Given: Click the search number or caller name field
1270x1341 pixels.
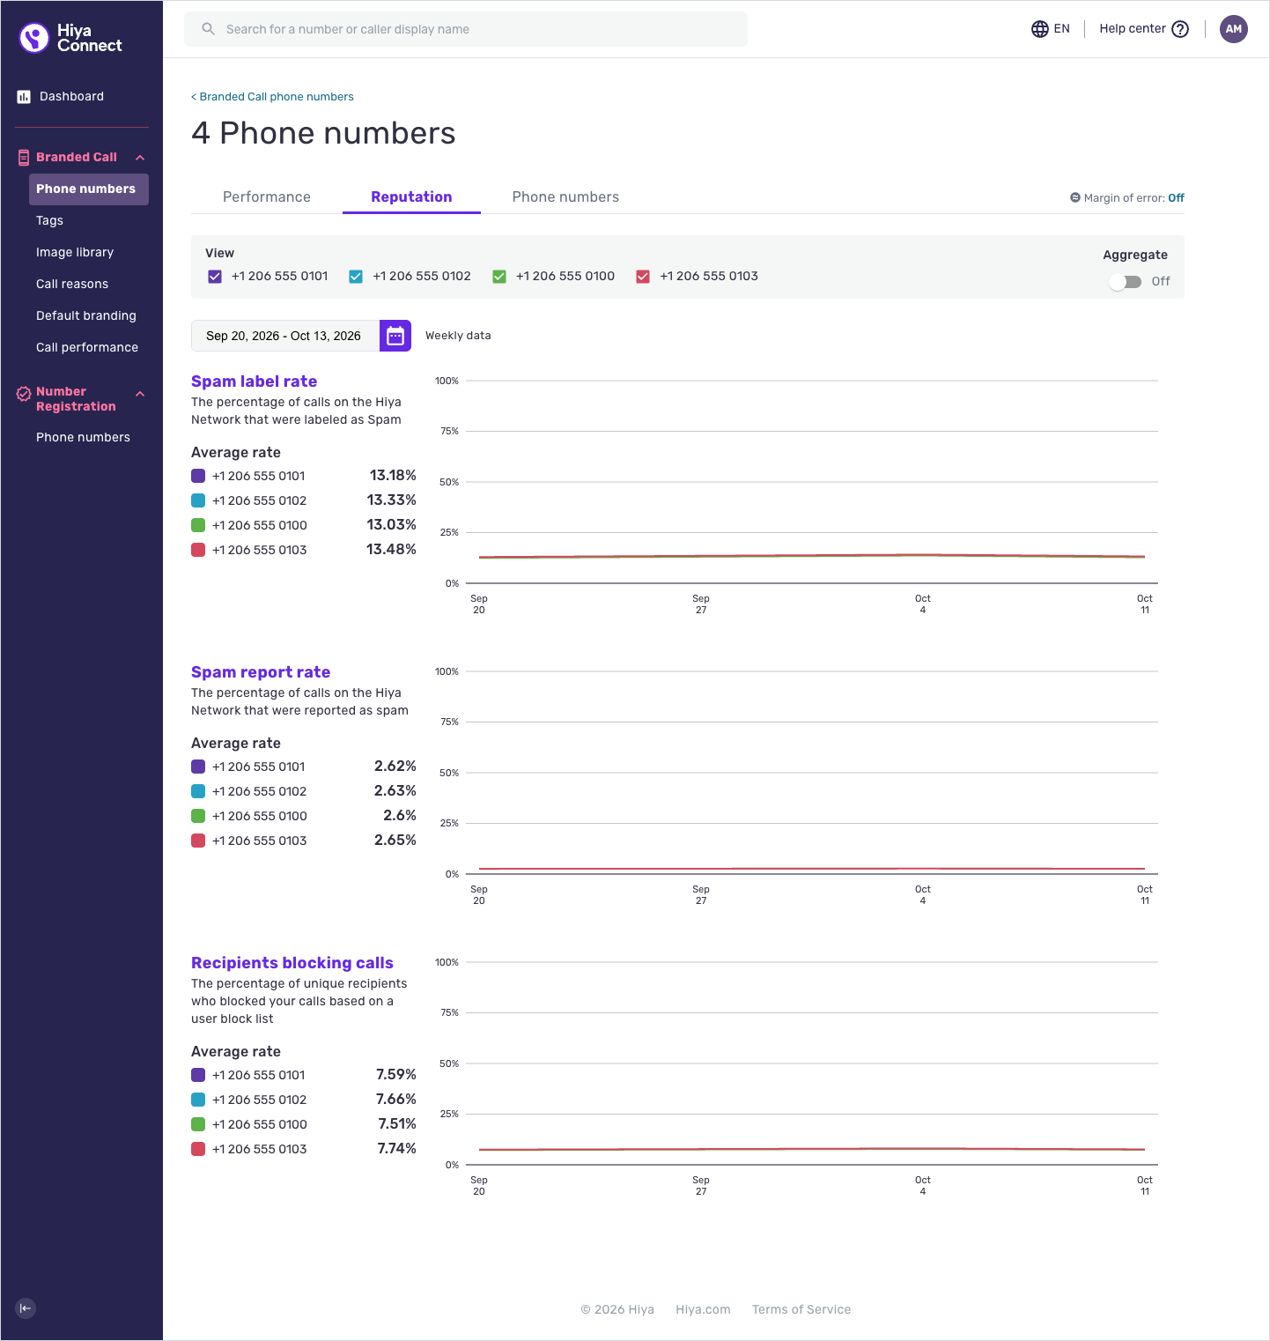Looking at the screenshot, I should click(x=466, y=29).
